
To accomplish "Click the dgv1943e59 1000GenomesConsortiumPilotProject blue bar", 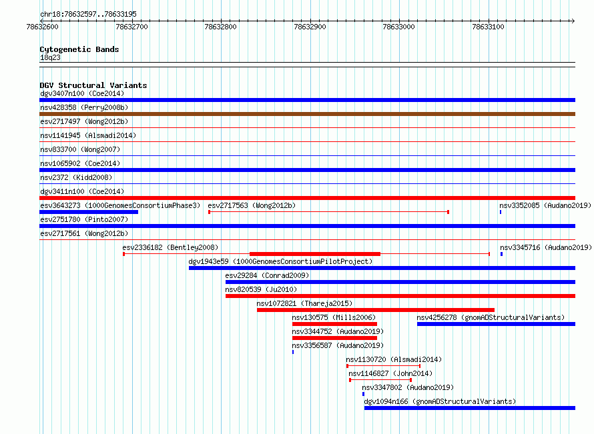I will 382,268.
